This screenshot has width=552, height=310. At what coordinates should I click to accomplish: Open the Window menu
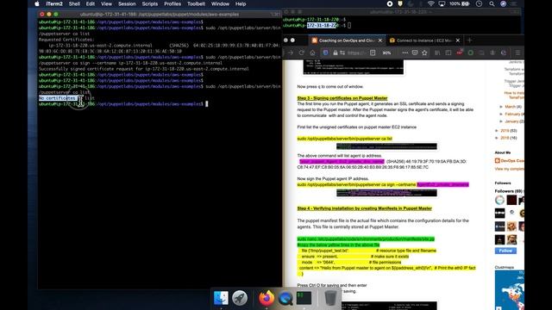[220, 3]
